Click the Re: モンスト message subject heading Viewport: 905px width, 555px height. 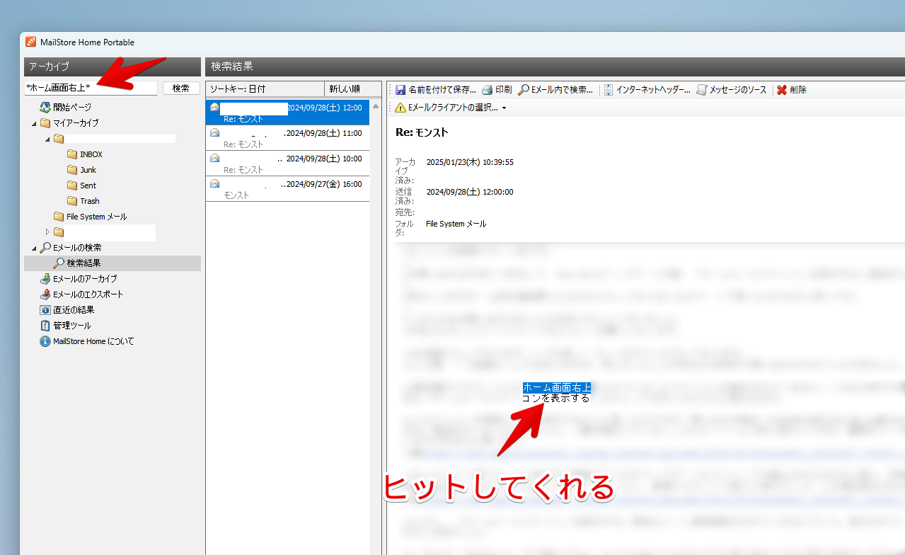tap(422, 132)
